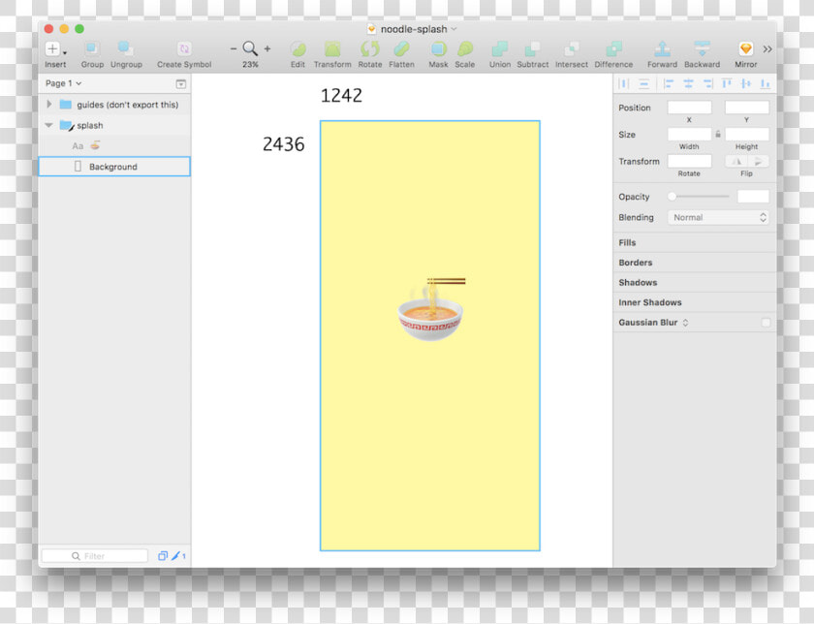Image resolution: width=814 pixels, height=624 pixels.
Task: Click the X position field
Action: click(689, 108)
